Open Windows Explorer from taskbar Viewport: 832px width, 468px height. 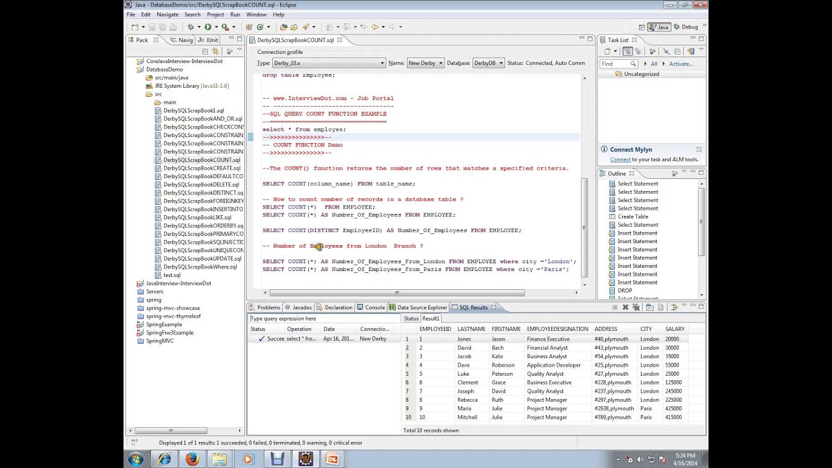[x=220, y=459]
